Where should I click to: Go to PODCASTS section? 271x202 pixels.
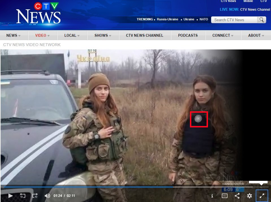[x=188, y=35]
